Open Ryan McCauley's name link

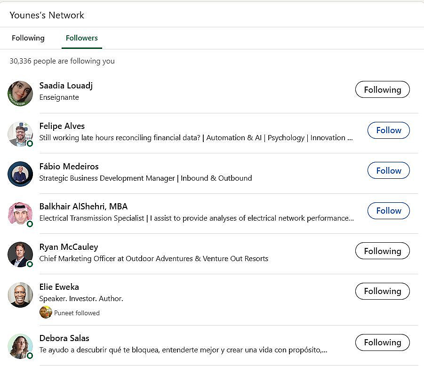coord(69,247)
